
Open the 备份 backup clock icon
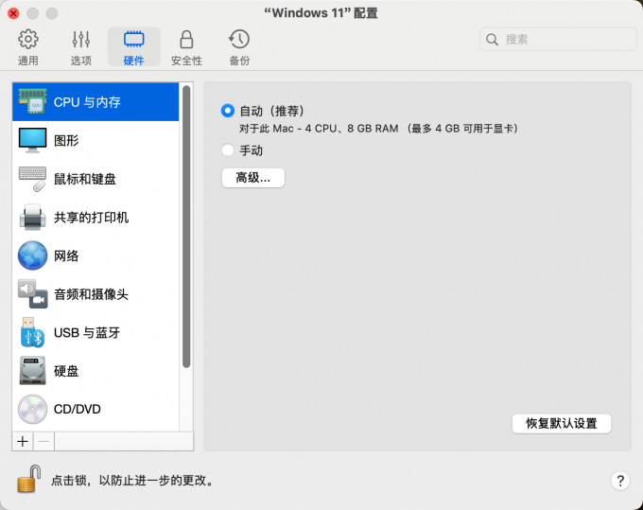pos(239,40)
